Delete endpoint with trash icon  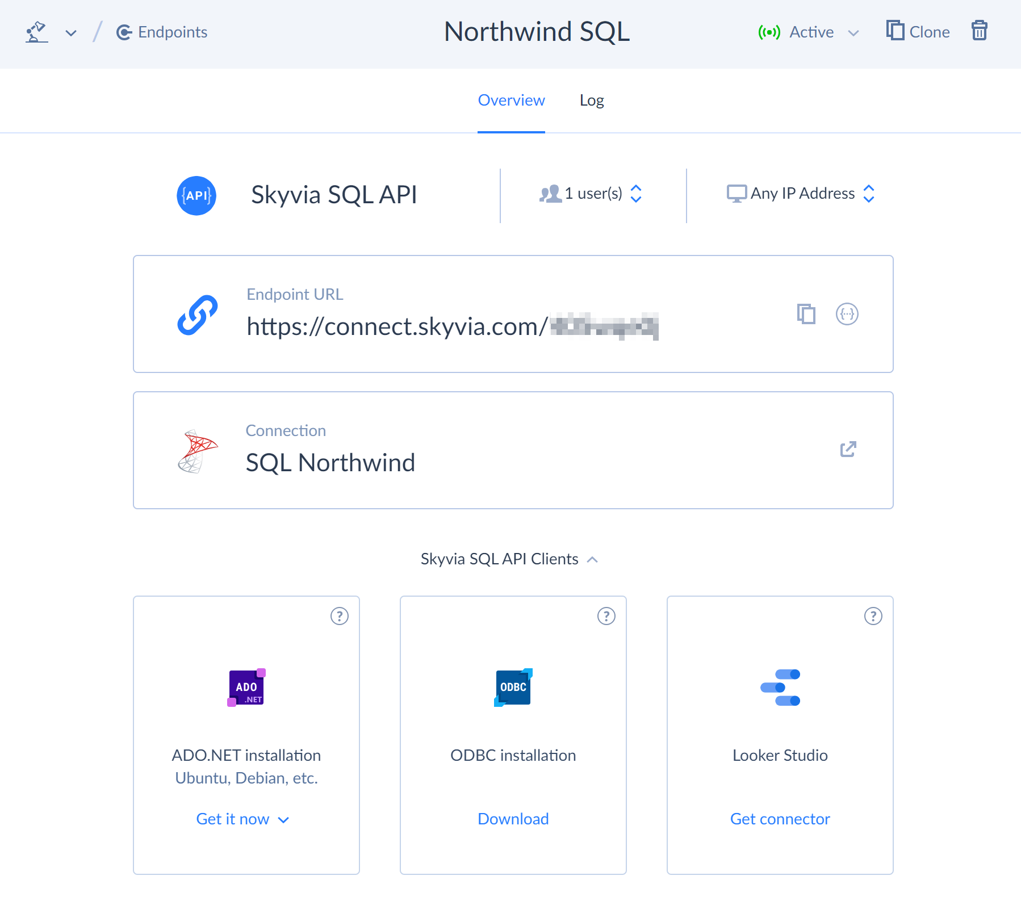click(x=979, y=31)
